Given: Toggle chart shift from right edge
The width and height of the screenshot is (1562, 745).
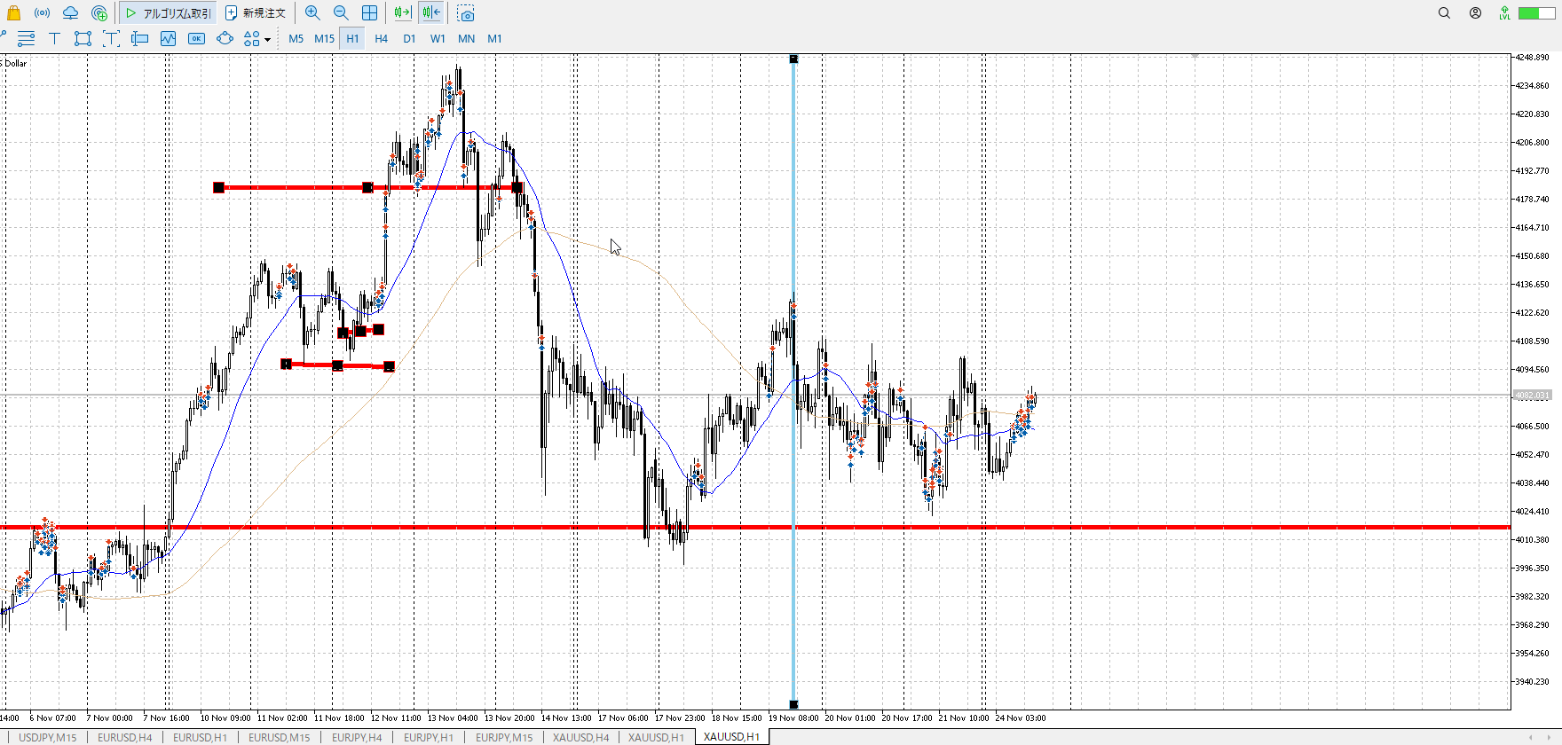Looking at the screenshot, I should (431, 13).
